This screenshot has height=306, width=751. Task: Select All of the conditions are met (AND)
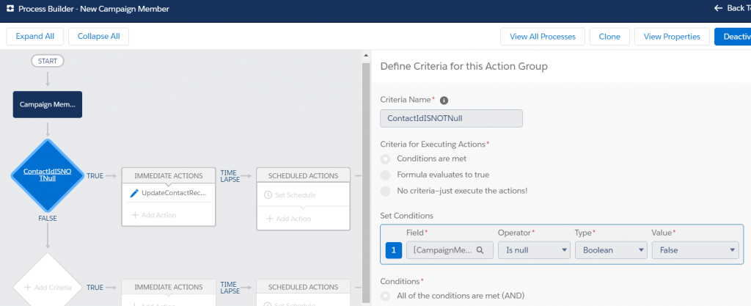click(x=386, y=296)
